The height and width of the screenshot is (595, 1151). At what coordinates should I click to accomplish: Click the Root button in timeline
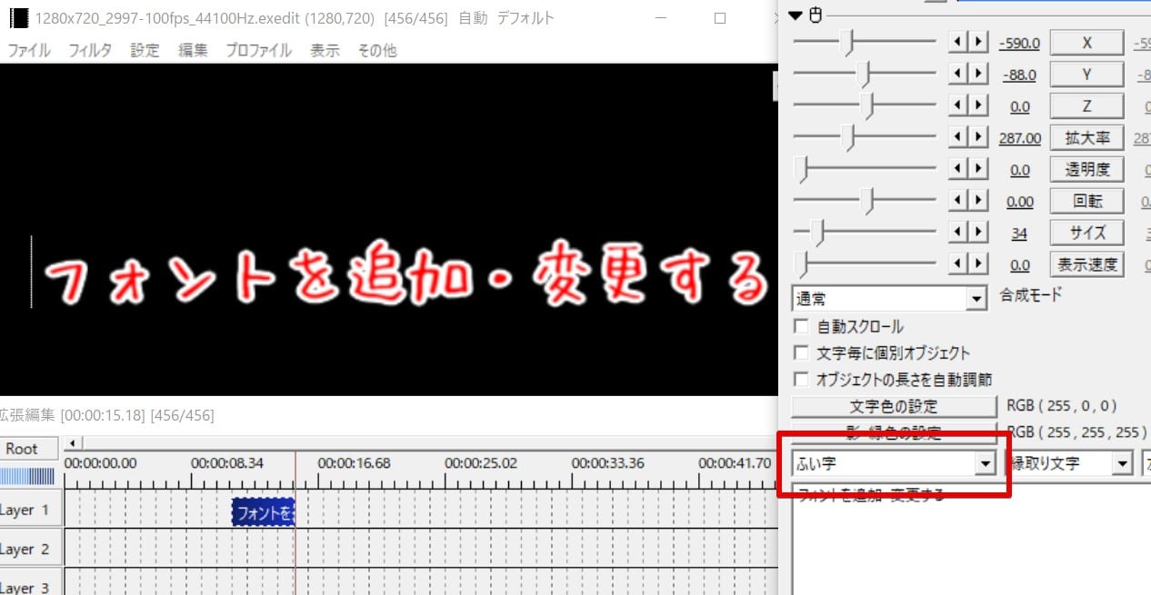tap(30, 449)
